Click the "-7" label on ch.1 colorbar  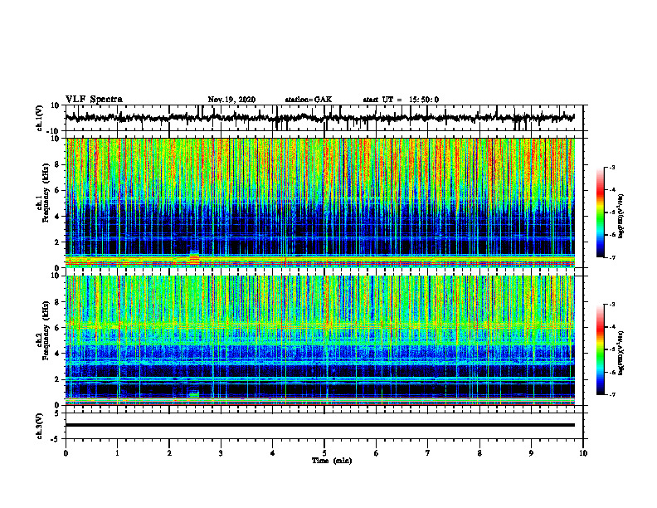(612, 257)
